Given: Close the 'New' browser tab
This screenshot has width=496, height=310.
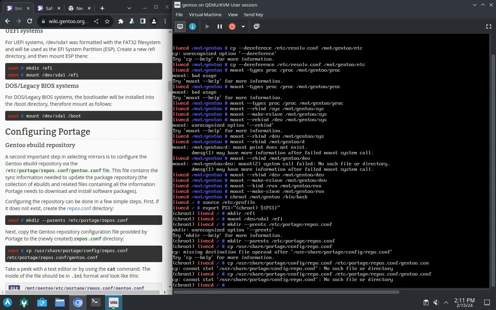Looking at the screenshot, I should (x=89, y=8).
